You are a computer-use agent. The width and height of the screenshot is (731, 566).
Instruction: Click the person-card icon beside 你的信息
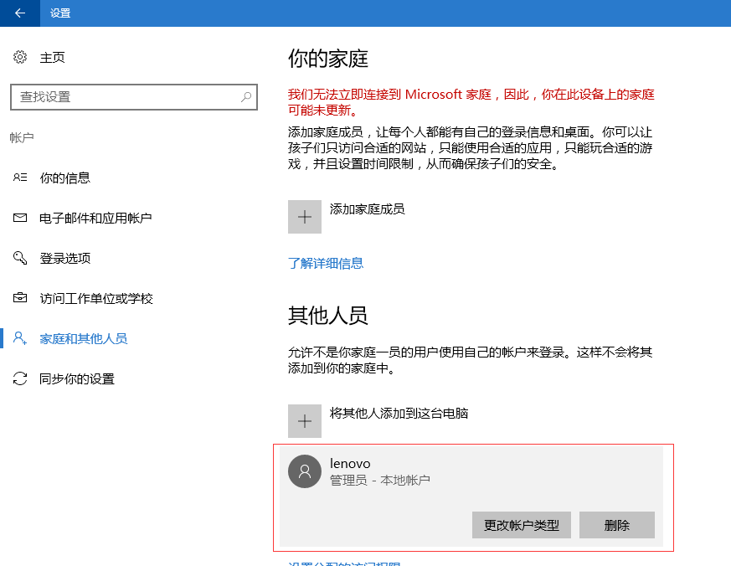[21, 178]
